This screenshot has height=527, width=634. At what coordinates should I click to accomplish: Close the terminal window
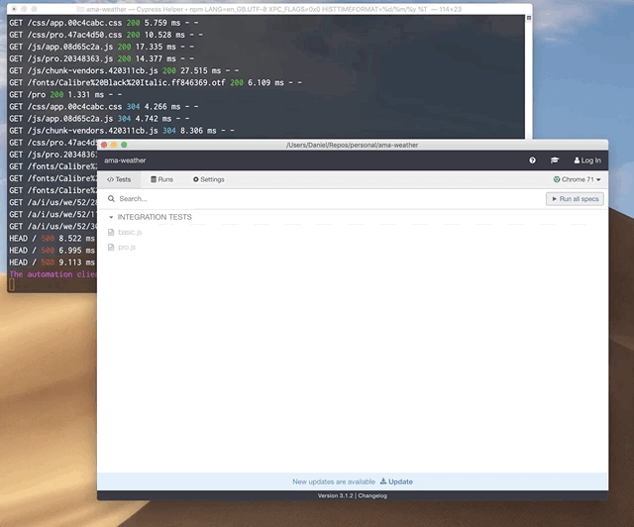14,9
